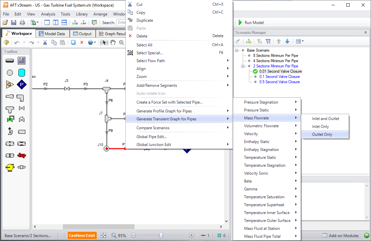Viewport: 371px width, 241px height.
Task: Click the save file icon
Action: (x=14, y=22)
